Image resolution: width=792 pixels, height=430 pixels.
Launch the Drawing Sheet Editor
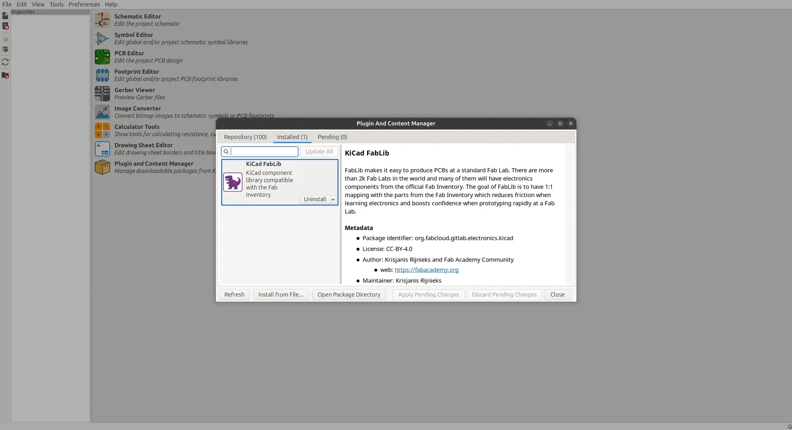(x=102, y=149)
